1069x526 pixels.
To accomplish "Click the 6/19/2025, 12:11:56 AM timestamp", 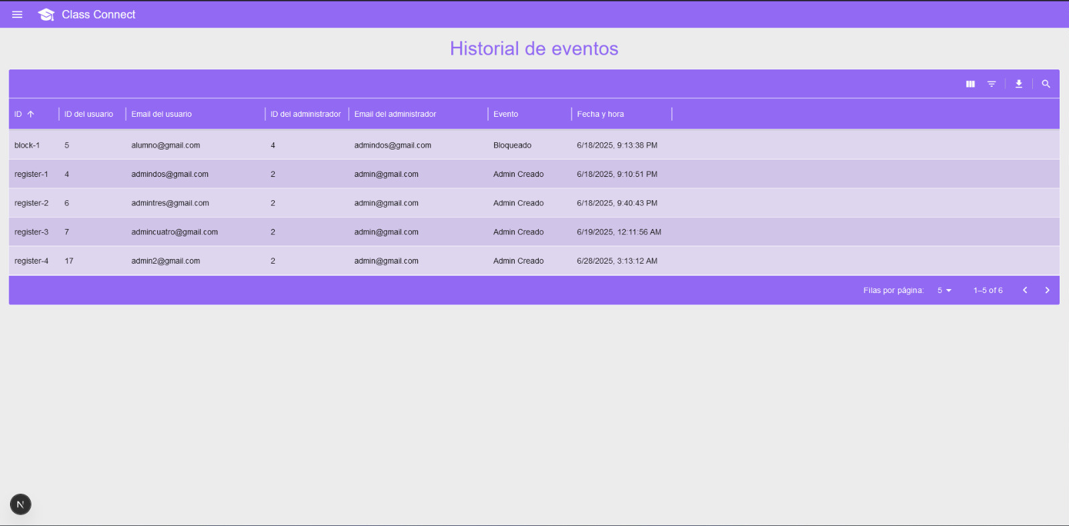I will click(619, 232).
